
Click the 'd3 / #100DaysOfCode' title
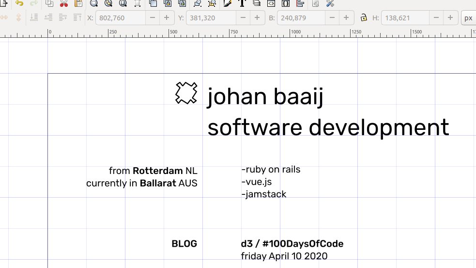[292, 244]
